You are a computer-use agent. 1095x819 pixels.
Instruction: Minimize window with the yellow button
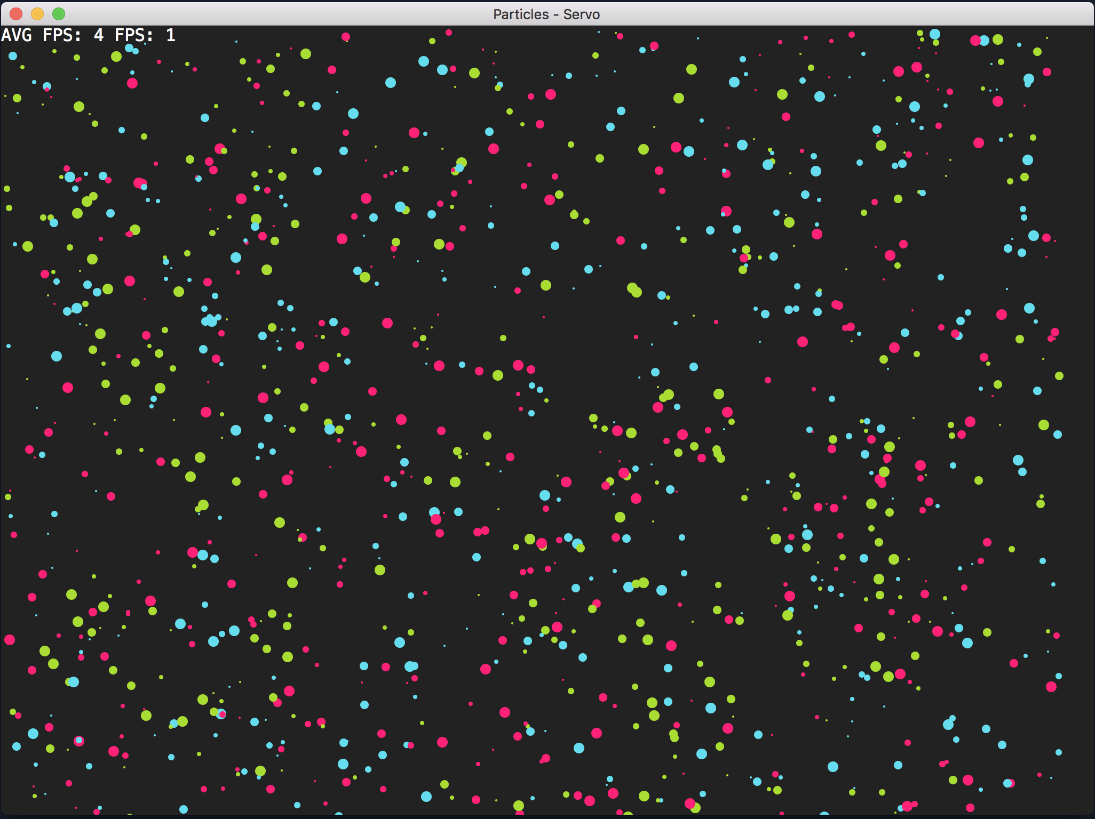pyautogui.click(x=37, y=14)
